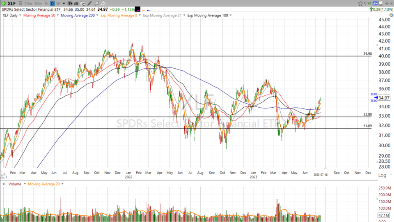Switch to the 10m timeframe
This screenshot has height=222, width=394.
tap(28, 3)
